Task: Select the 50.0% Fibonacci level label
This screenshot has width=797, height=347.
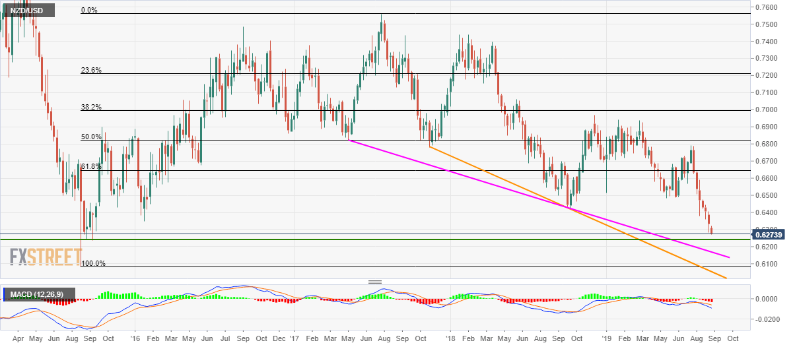Action: (x=90, y=137)
